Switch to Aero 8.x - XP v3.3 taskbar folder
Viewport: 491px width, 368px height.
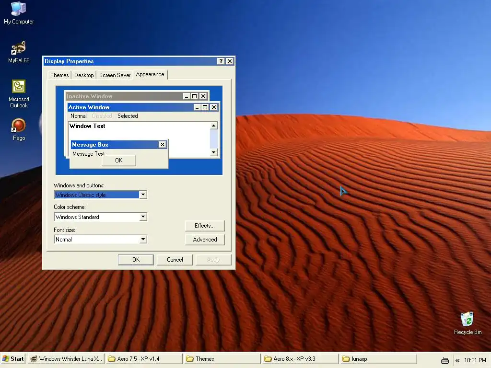(300, 358)
